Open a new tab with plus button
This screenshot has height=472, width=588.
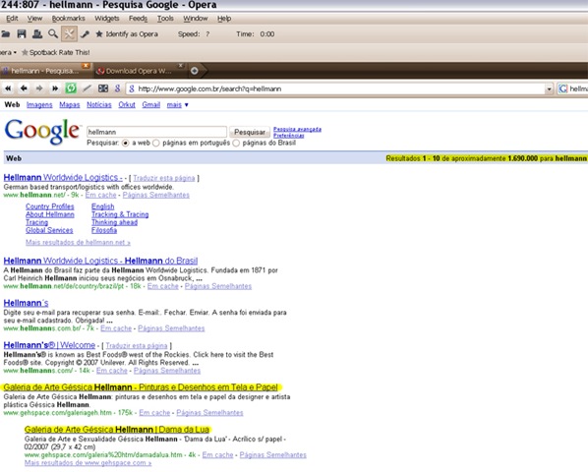point(195,71)
